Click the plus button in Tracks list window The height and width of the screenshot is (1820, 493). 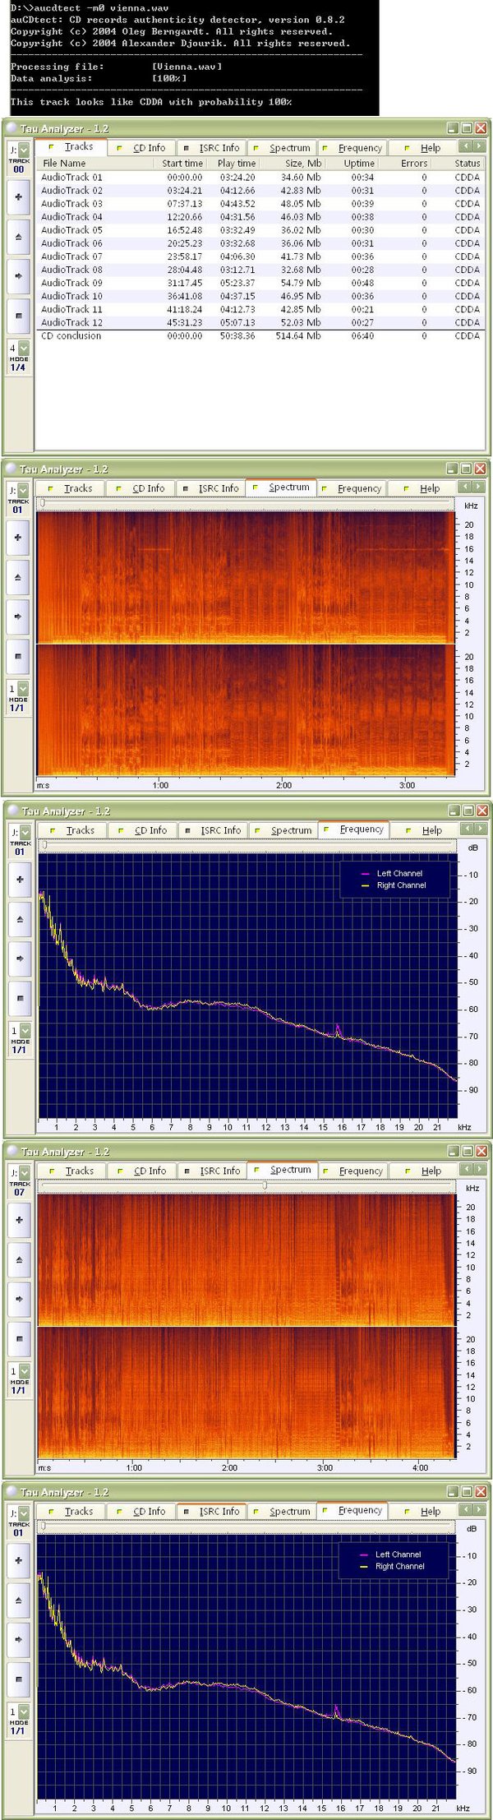point(19,197)
